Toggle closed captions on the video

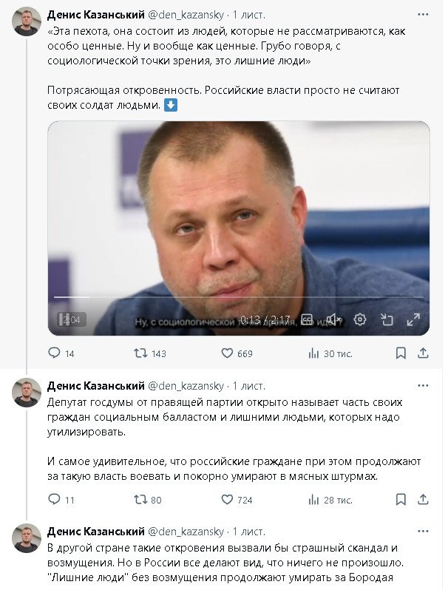(307, 319)
